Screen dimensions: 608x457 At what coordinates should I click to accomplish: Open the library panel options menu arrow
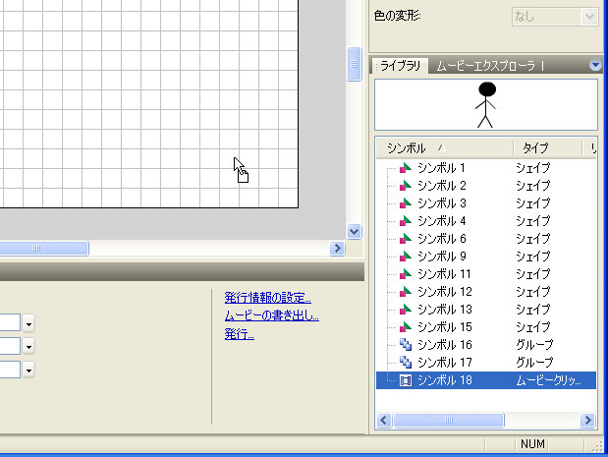(x=595, y=65)
